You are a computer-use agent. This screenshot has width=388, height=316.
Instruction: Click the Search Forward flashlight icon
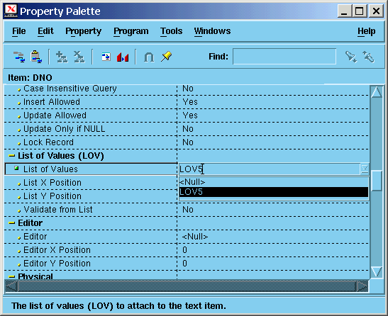point(351,57)
